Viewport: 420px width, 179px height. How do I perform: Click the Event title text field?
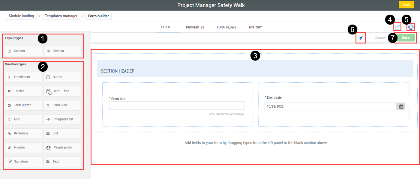tap(177, 106)
